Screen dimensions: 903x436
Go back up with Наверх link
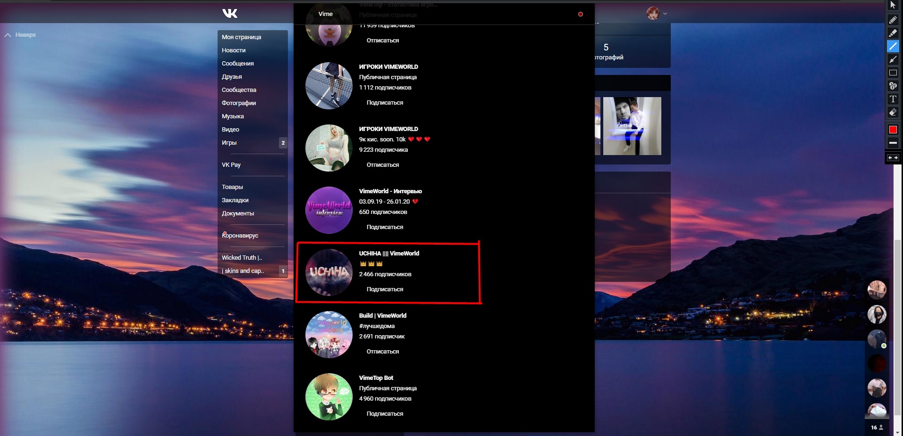[20, 35]
